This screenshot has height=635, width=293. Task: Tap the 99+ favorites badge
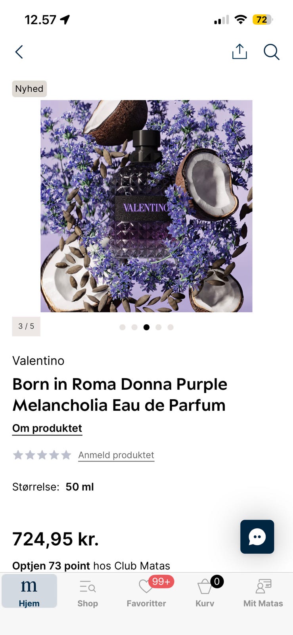161,581
